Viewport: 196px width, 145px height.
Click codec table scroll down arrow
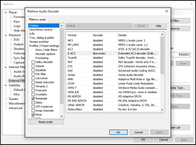point(162,110)
